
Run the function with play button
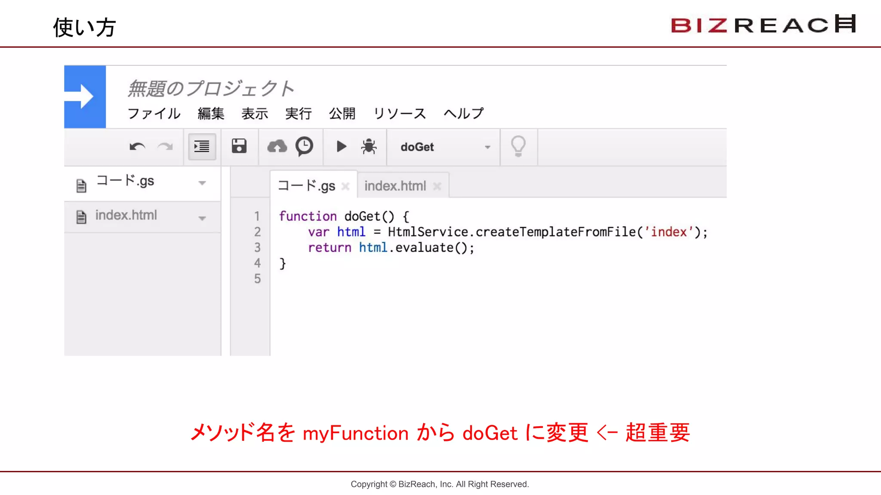(341, 147)
